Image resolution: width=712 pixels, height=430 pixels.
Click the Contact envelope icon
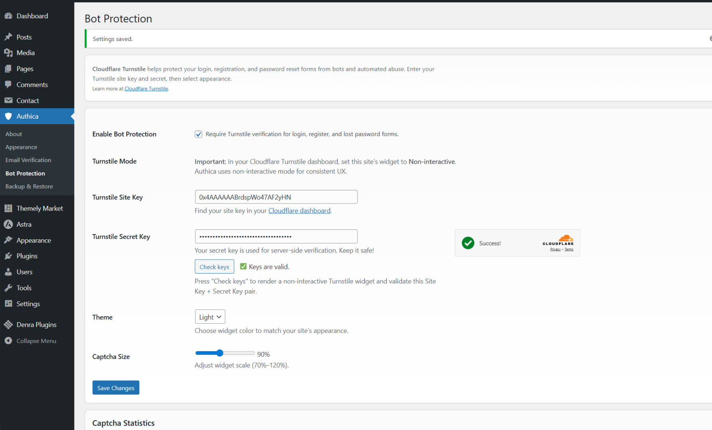pyautogui.click(x=8, y=101)
